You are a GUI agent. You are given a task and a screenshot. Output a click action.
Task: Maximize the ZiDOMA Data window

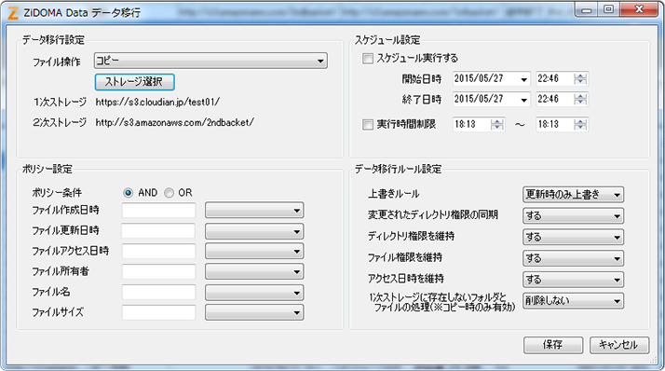click(609, 9)
